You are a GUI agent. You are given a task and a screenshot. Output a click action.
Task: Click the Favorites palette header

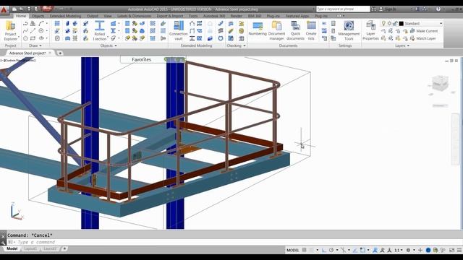click(x=141, y=59)
